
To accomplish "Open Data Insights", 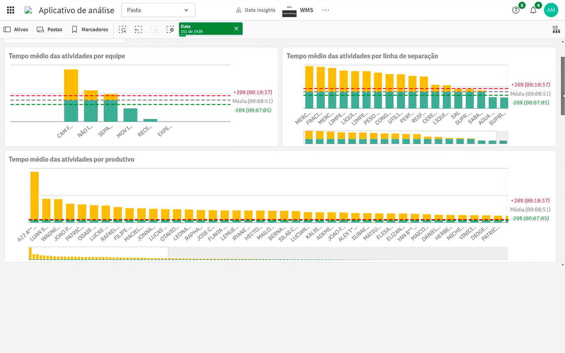I will click(255, 10).
